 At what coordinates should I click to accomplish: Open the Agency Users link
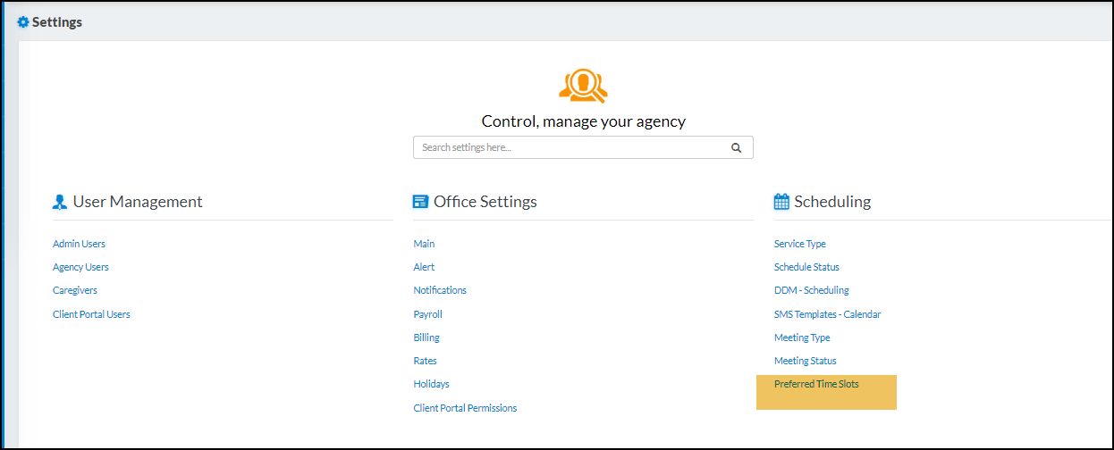[80, 267]
